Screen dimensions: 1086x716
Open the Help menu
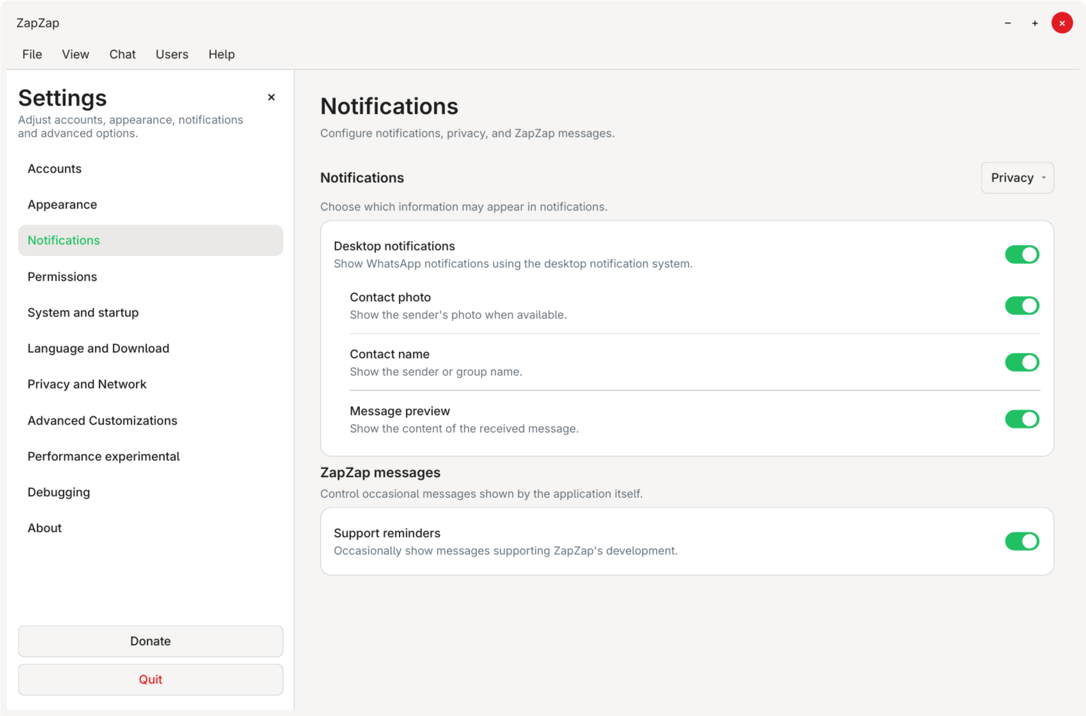(x=222, y=54)
